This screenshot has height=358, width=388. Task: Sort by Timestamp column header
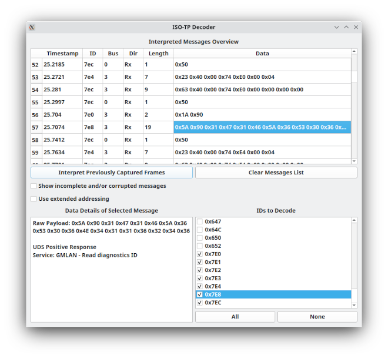tap(62, 54)
